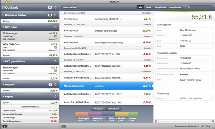This screenshot has height=129, width=215.
Task: Switch to the Eingehende filter tab
Action: [x=161, y=8]
